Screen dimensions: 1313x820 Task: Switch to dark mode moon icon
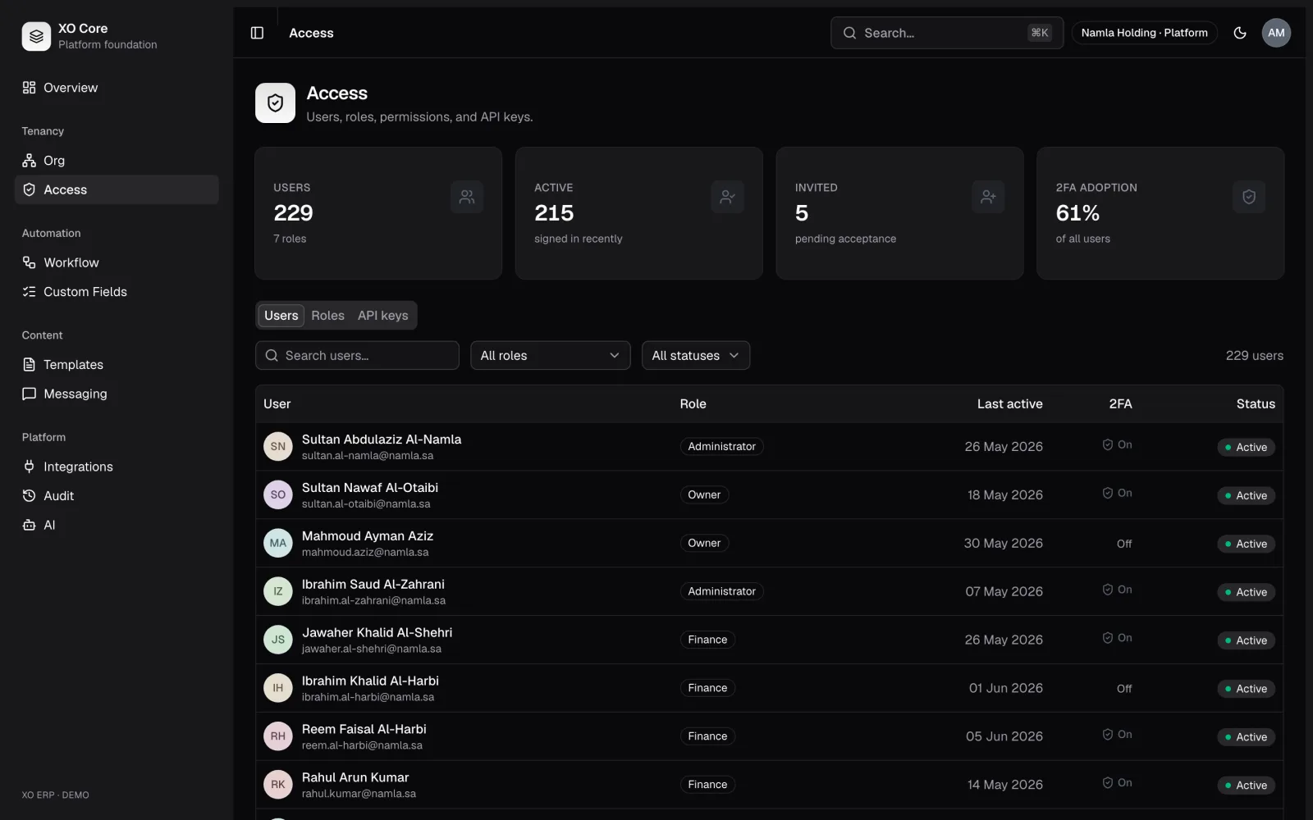click(x=1240, y=33)
